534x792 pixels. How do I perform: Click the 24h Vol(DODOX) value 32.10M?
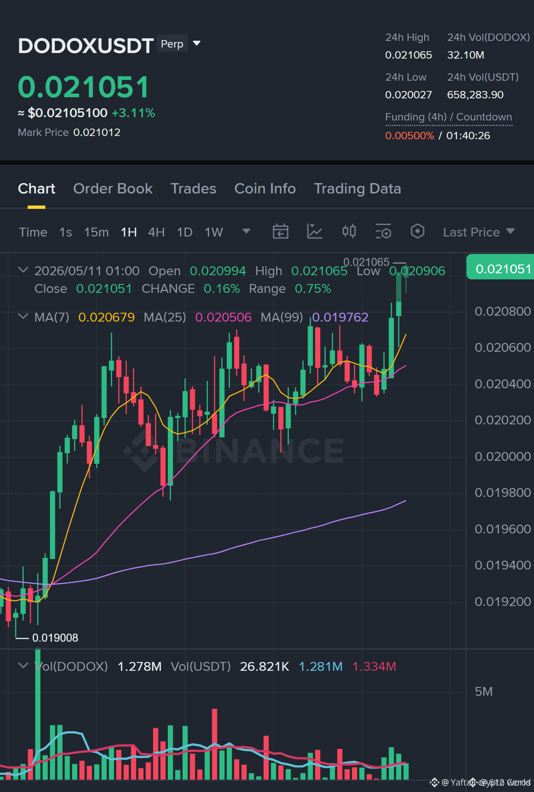pyautogui.click(x=466, y=55)
